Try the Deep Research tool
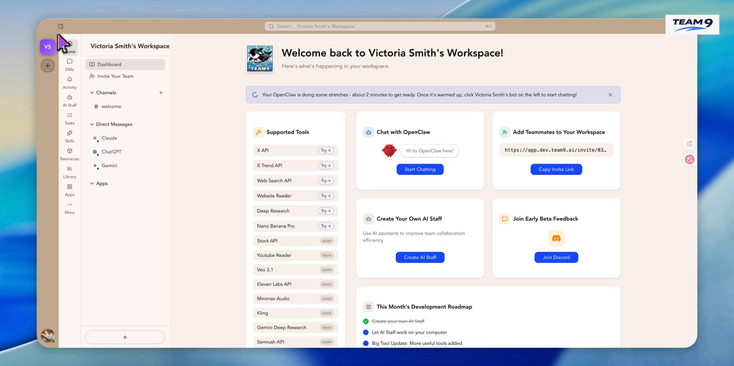This screenshot has width=734, height=366. pyautogui.click(x=326, y=211)
